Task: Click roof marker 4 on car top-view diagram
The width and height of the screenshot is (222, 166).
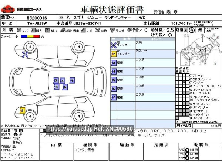Action: (x=62, y=81)
